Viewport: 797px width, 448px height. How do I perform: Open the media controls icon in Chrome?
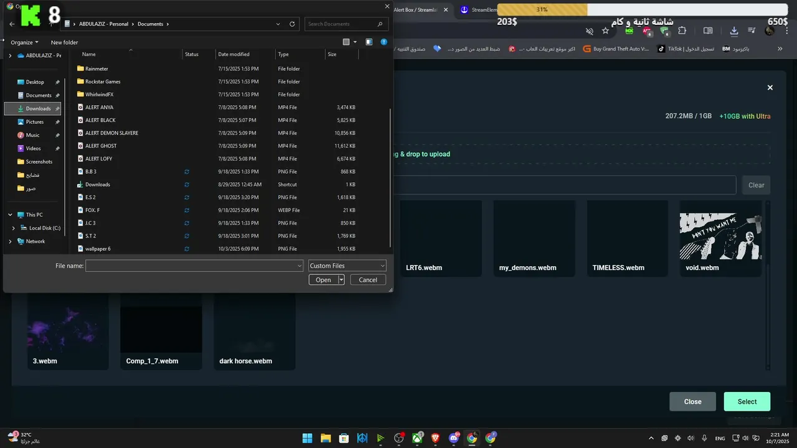pyautogui.click(x=752, y=30)
